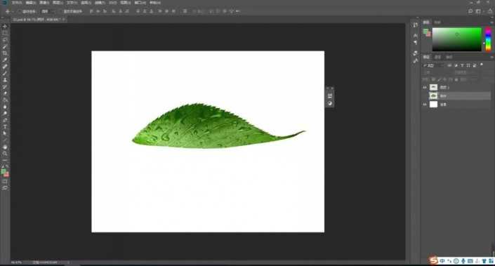Show the hidden leaf layer's visibility box
The width and height of the screenshot is (495, 266).
(425, 95)
